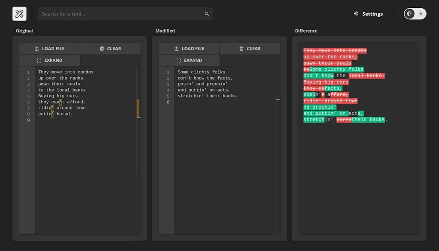
Task: Toggle the dark/light theme switch
Action: pyautogui.click(x=415, y=14)
